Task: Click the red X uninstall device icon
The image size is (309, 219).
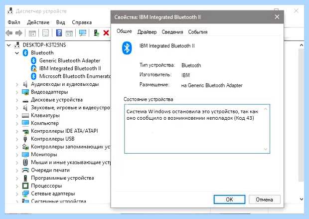Action: (x=106, y=33)
